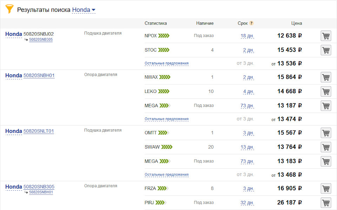Open replacement part 50820SNB305 link under 50820SNBJ02
Screen dimensions: 337x210
click(x=41, y=40)
